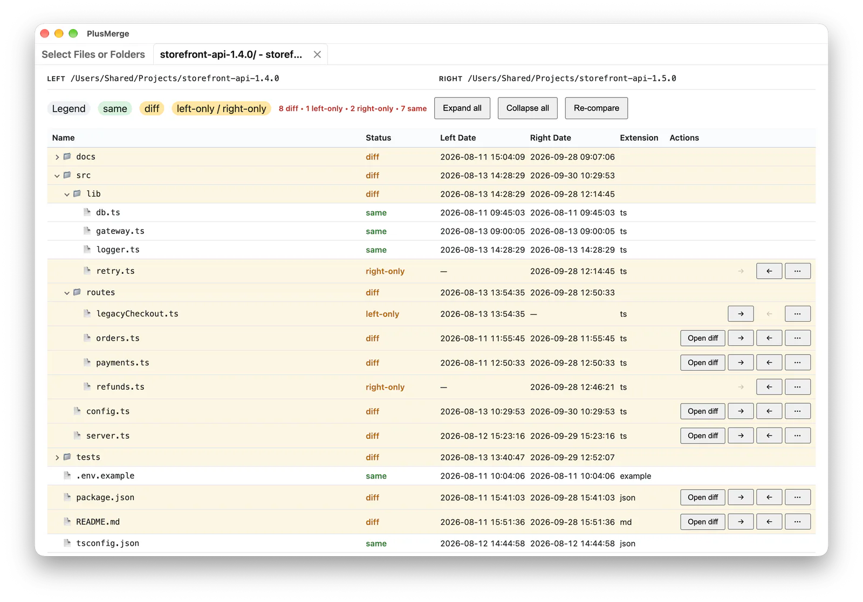This screenshot has height=602, width=863.
Task: Open more actions for server.ts
Action: (798, 435)
